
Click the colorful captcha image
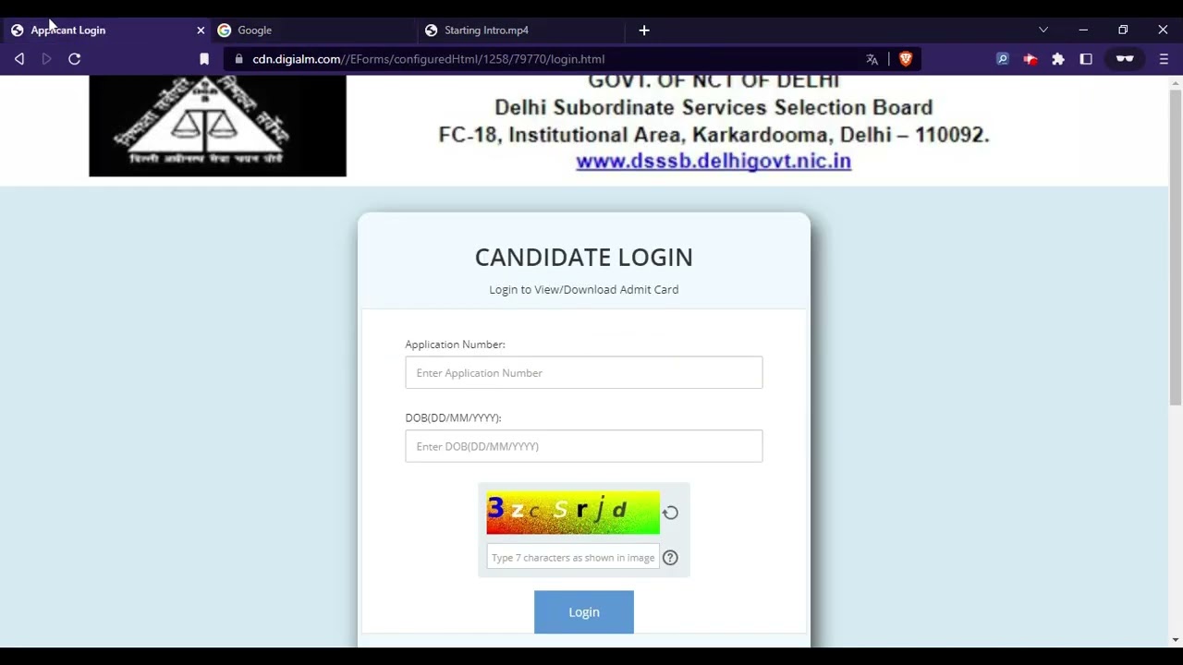click(x=573, y=513)
